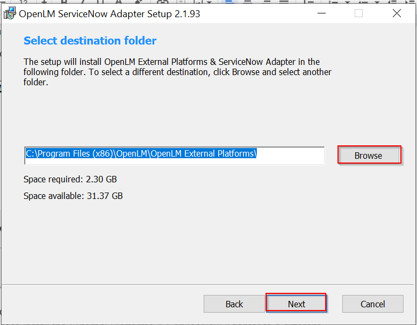Click into the destination folder path field

pos(290,154)
